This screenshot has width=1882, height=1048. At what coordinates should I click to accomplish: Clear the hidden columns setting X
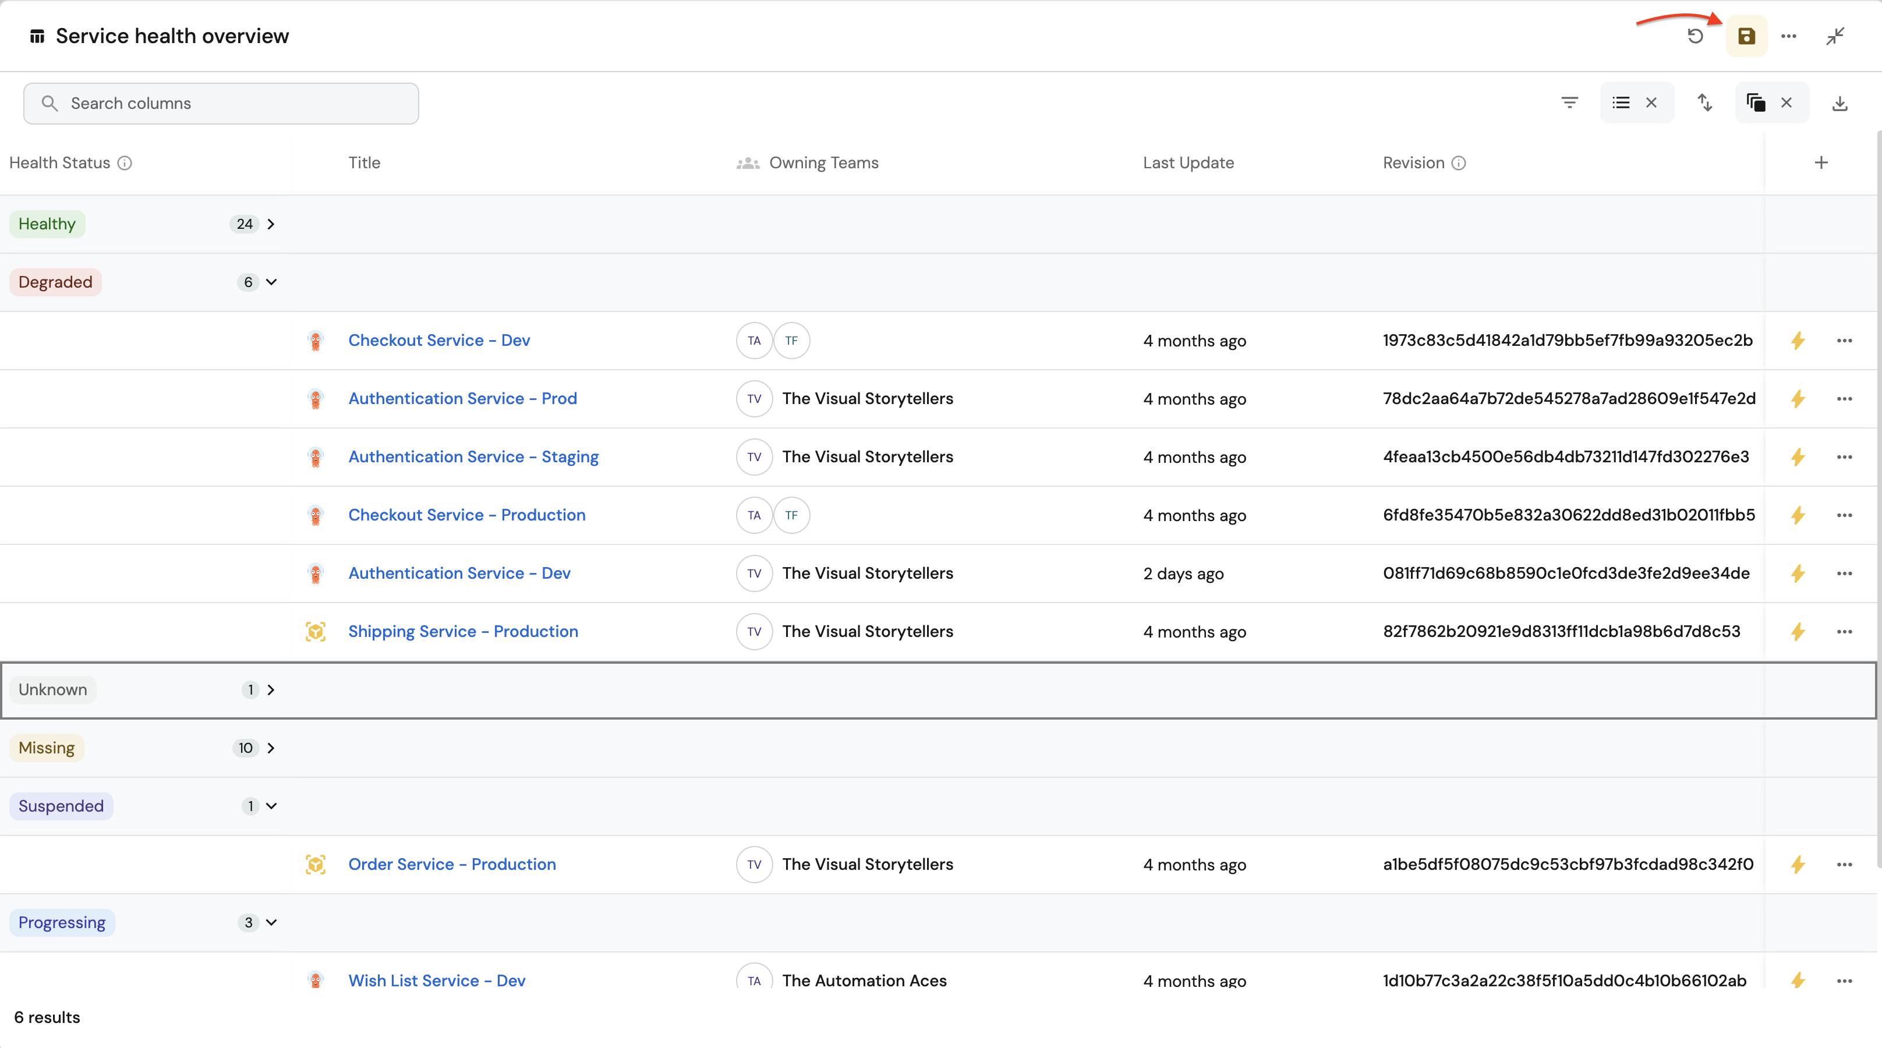coord(1787,103)
